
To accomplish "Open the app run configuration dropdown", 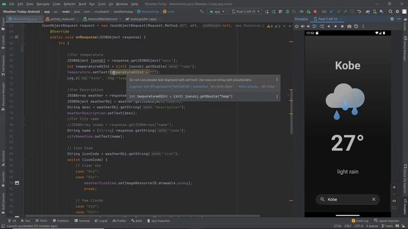I will [217, 11].
